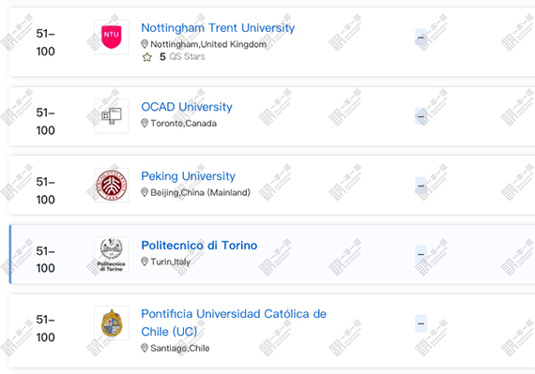
Task: Click the NTU pink shield logo
Action: pos(112,37)
